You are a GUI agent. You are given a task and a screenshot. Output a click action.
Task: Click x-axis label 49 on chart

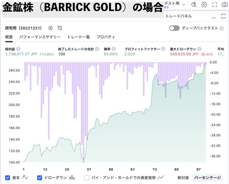tap(111, 170)
